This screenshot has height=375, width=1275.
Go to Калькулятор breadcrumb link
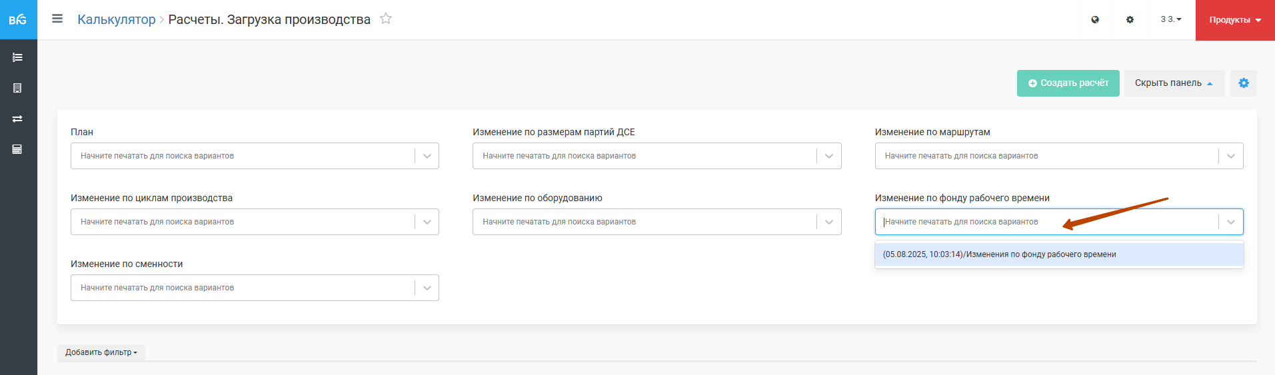(117, 19)
